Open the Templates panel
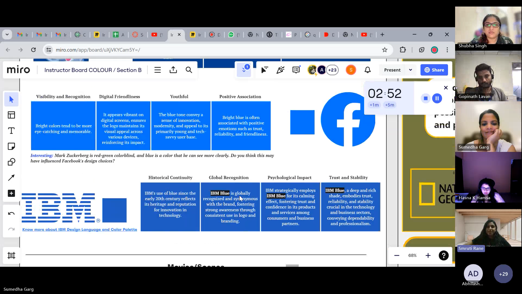Screen dimensions: 522x294 point(11,115)
